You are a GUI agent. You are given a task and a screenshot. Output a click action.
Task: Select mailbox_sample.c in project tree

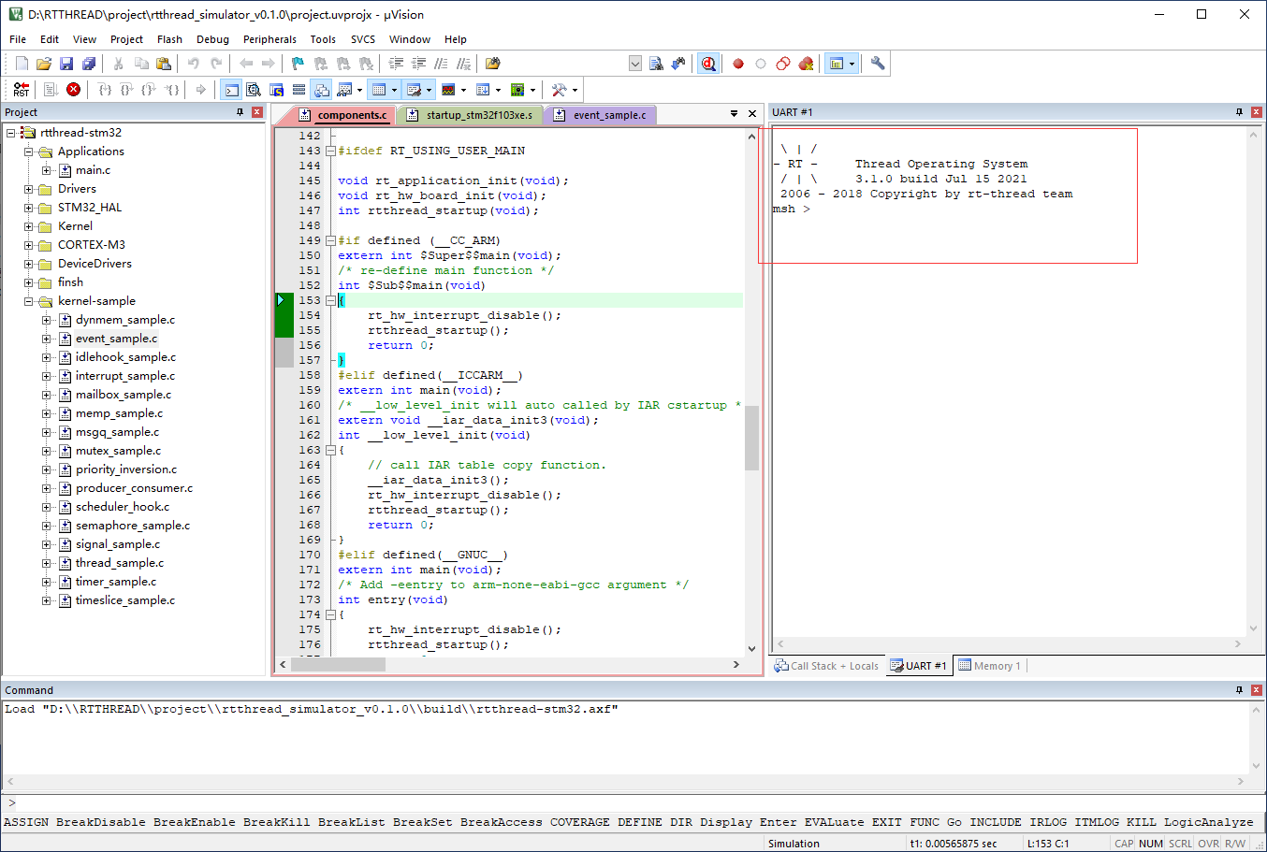pyautogui.click(x=124, y=395)
